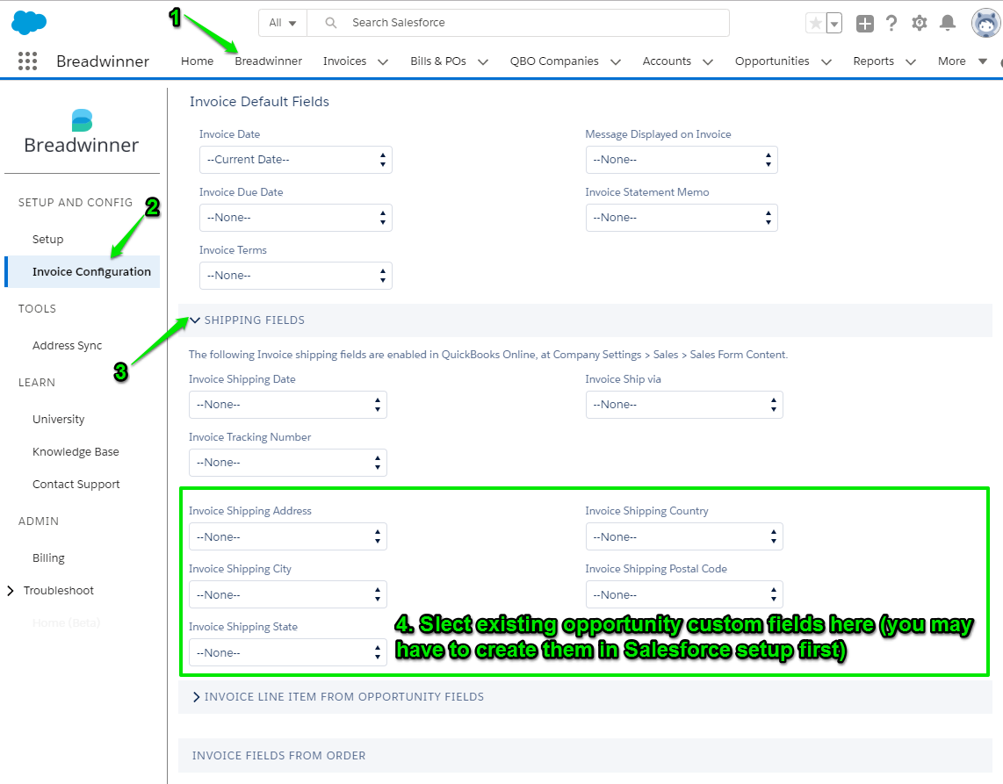
Task: Open the University link
Action: [x=58, y=419]
